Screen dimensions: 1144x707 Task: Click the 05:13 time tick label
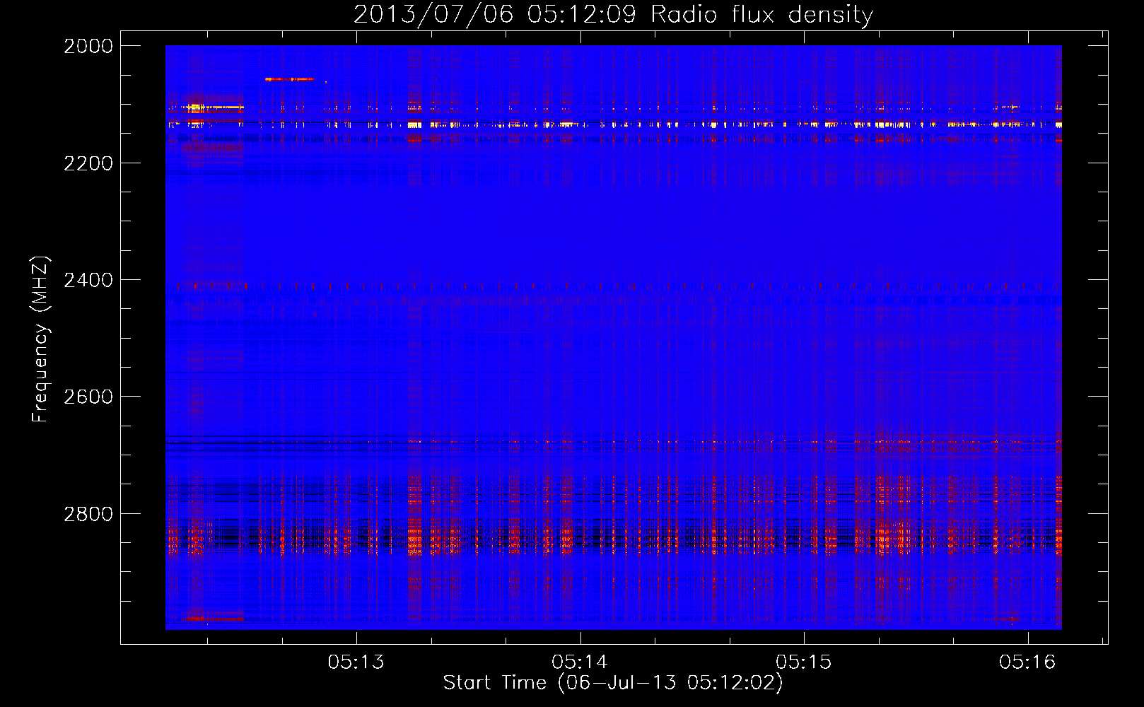coord(356,662)
